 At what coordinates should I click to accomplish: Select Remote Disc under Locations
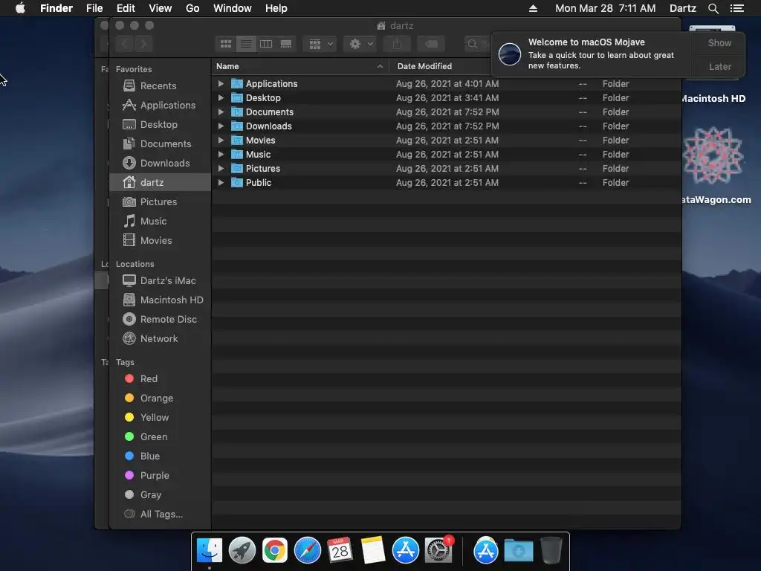[160, 320]
